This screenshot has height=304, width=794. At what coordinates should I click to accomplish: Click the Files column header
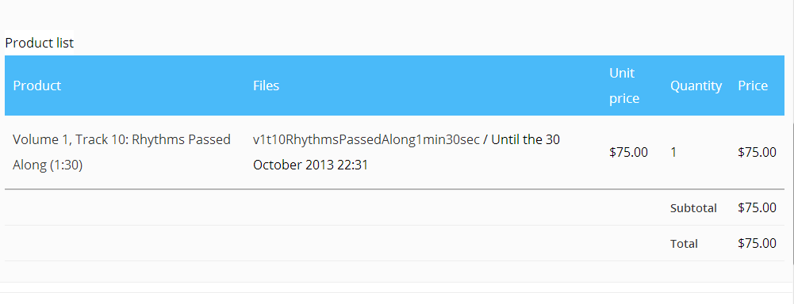[x=266, y=85]
